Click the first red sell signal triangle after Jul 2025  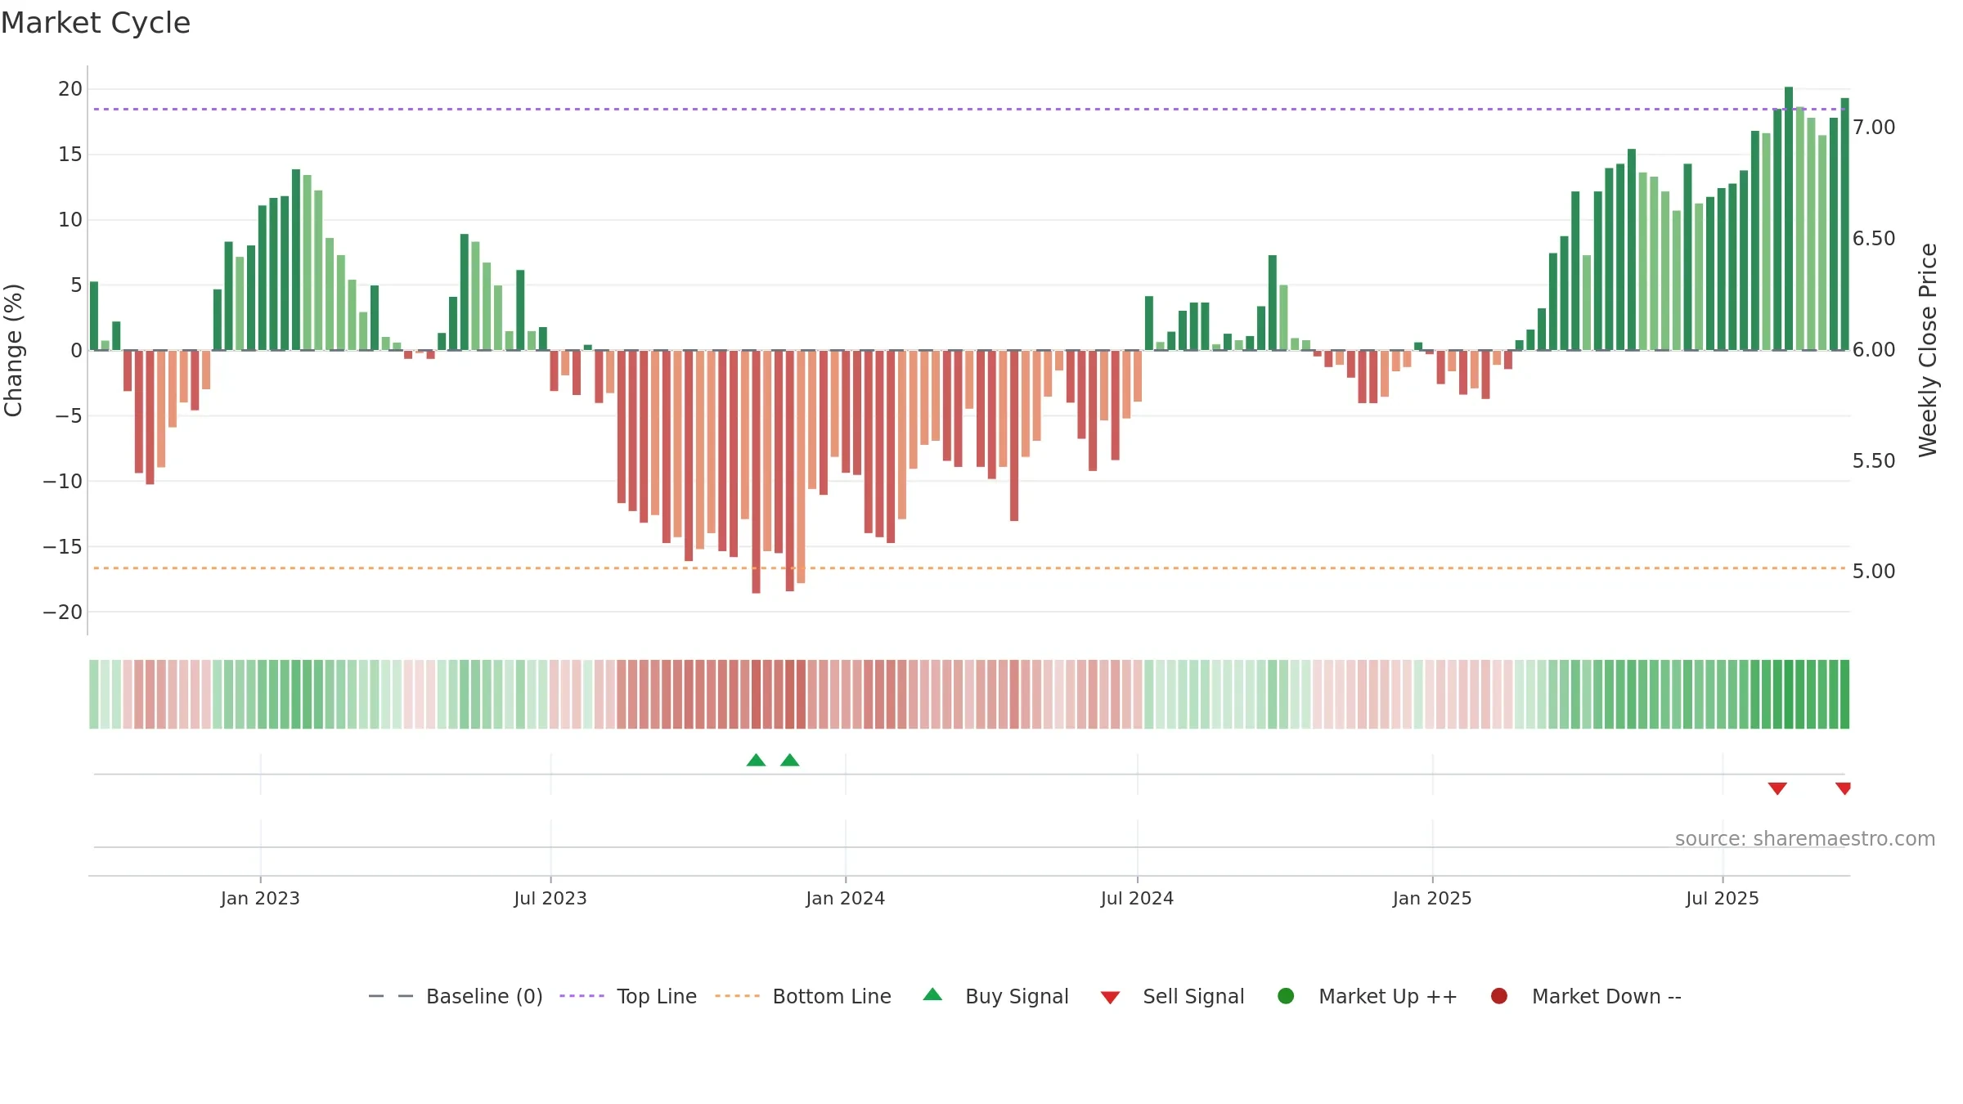pyautogui.click(x=1777, y=788)
